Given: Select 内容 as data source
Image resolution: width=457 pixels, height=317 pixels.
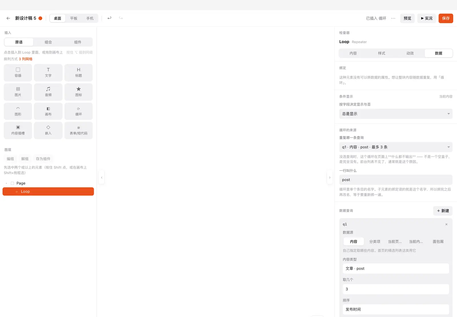Looking at the screenshot, I should [354, 242].
